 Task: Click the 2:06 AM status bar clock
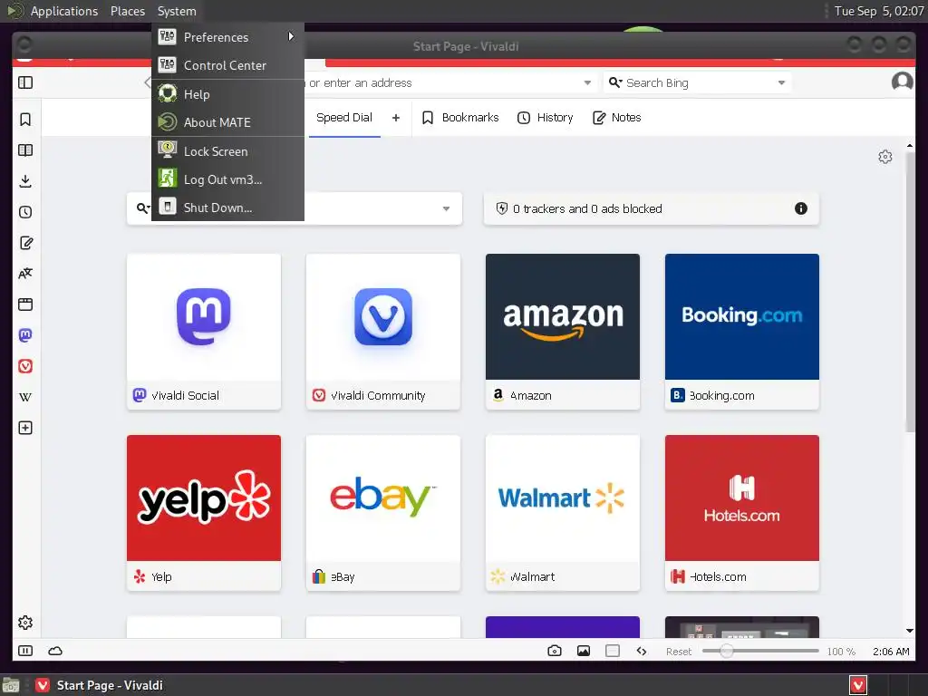[x=891, y=651]
